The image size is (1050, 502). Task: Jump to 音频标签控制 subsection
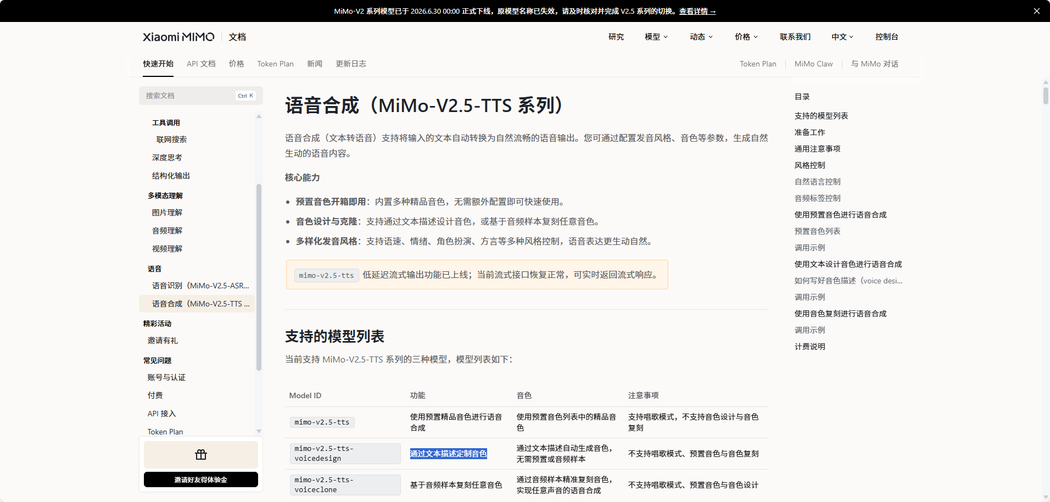[x=817, y=198]
